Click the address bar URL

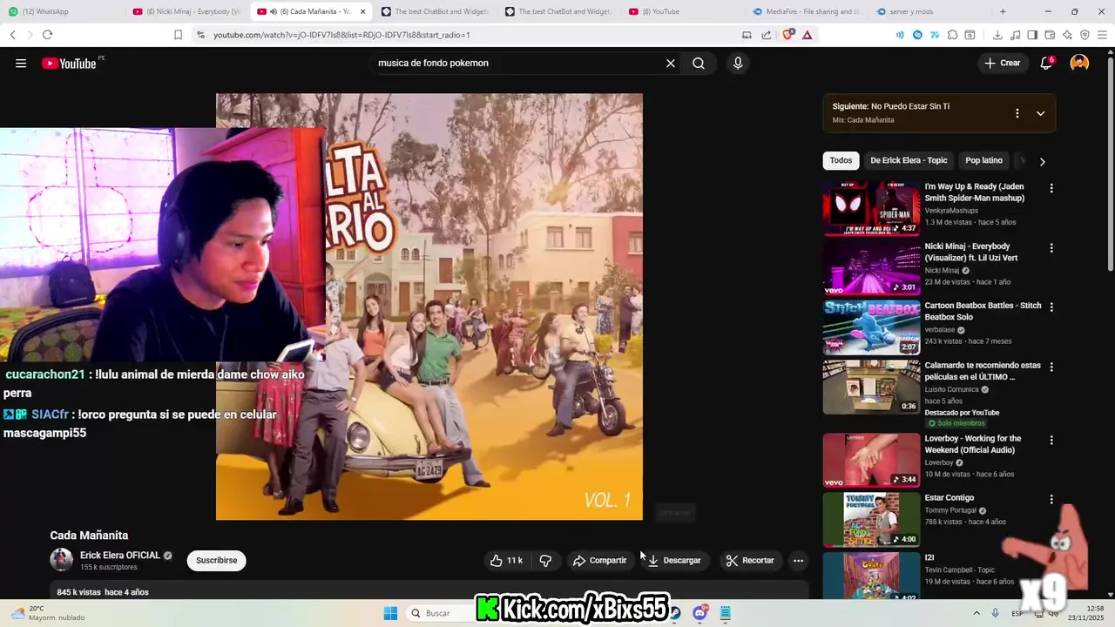pyautogui.click(x=341, y=35)
